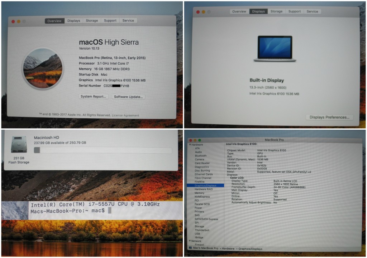Open Service tab in macOS High Sierra window
The image size is (367, 258).
pyautogui.click(x=128, y=20)
